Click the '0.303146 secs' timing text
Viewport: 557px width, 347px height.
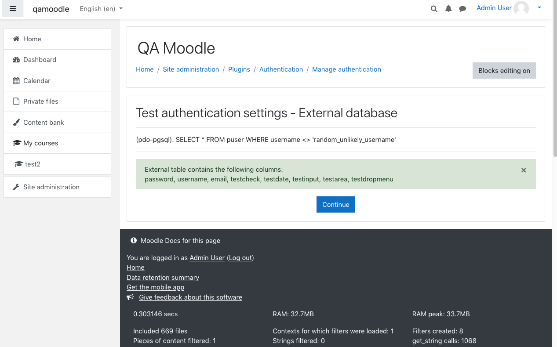coord(156,314)
